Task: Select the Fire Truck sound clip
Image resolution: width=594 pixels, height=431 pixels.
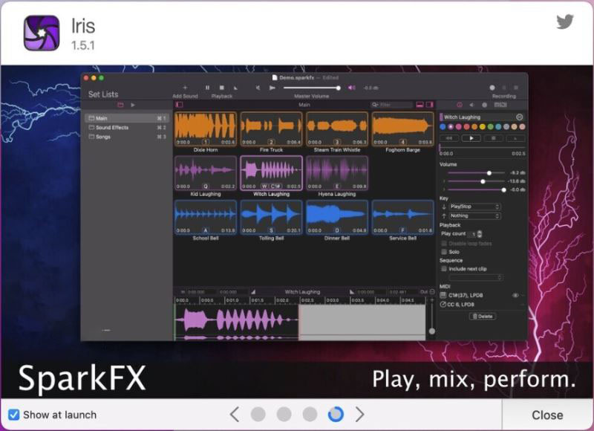Action: tap(271, 129)
